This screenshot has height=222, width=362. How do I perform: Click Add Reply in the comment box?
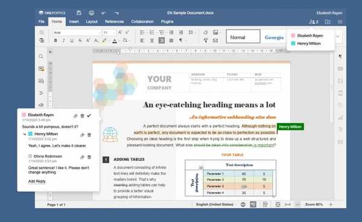click(37, 181)
